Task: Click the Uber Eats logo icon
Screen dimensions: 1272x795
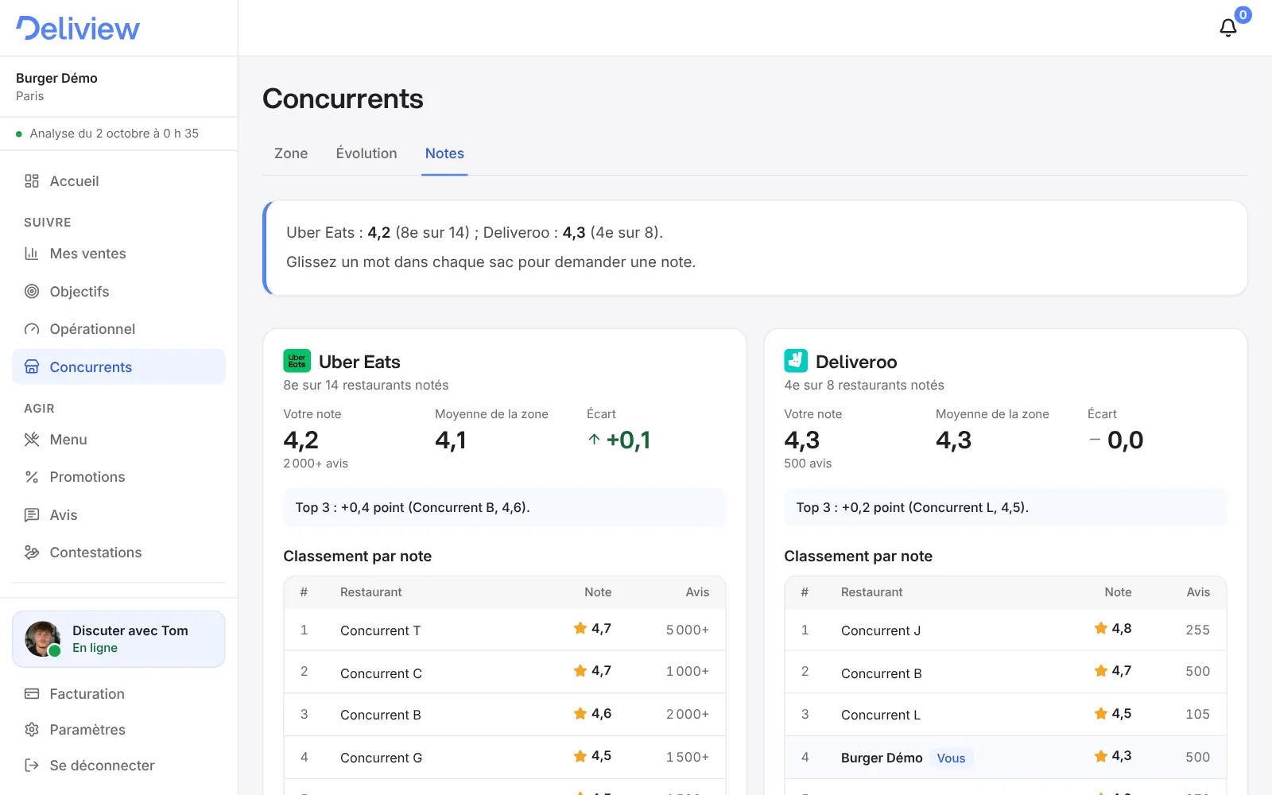Action: coord(297,361)
